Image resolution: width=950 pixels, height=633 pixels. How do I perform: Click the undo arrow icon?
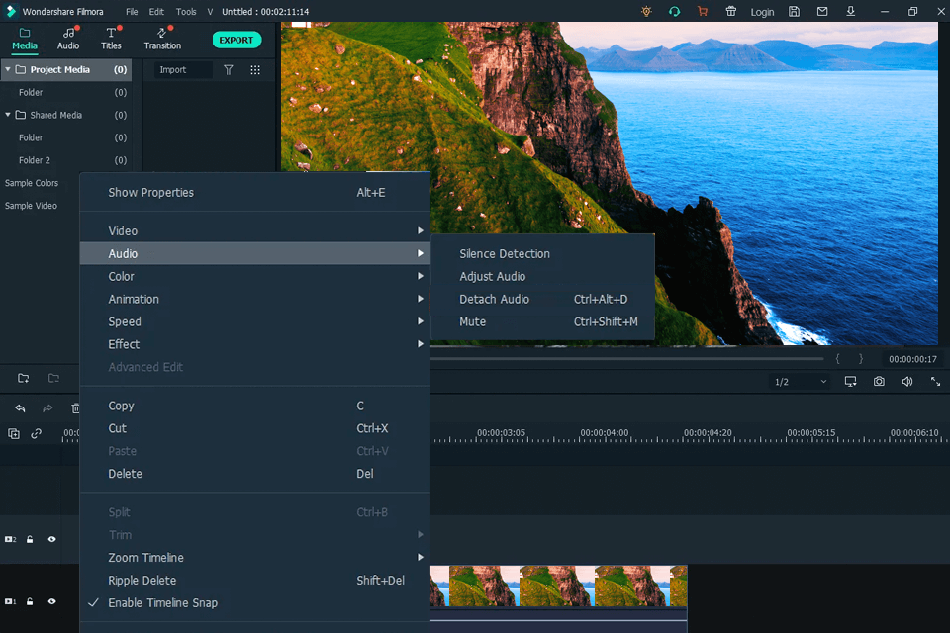[x=20, y=408]
